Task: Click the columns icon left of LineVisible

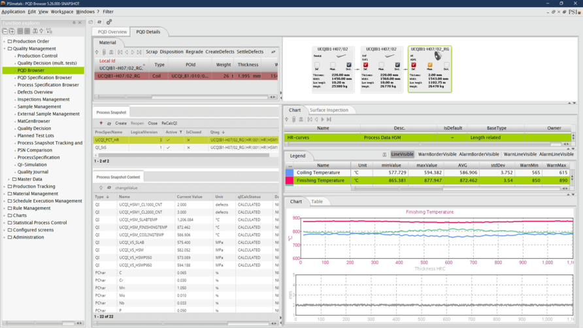Action: tap(384, 154)
